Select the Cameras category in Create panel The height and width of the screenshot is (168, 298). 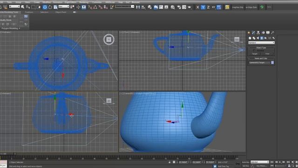262,38
